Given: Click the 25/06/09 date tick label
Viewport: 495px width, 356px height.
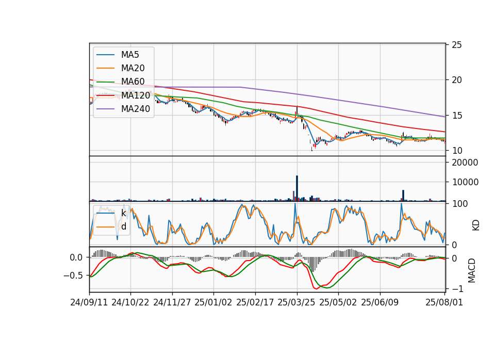Looking at the screenshot, I should pos(380,302).
